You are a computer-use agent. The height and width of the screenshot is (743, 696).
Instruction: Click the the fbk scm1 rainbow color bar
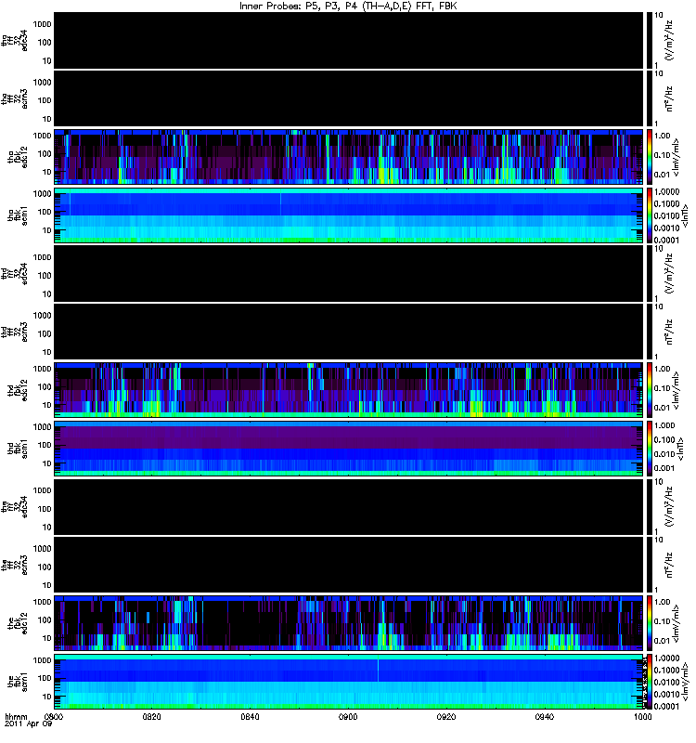click(650, 682)
